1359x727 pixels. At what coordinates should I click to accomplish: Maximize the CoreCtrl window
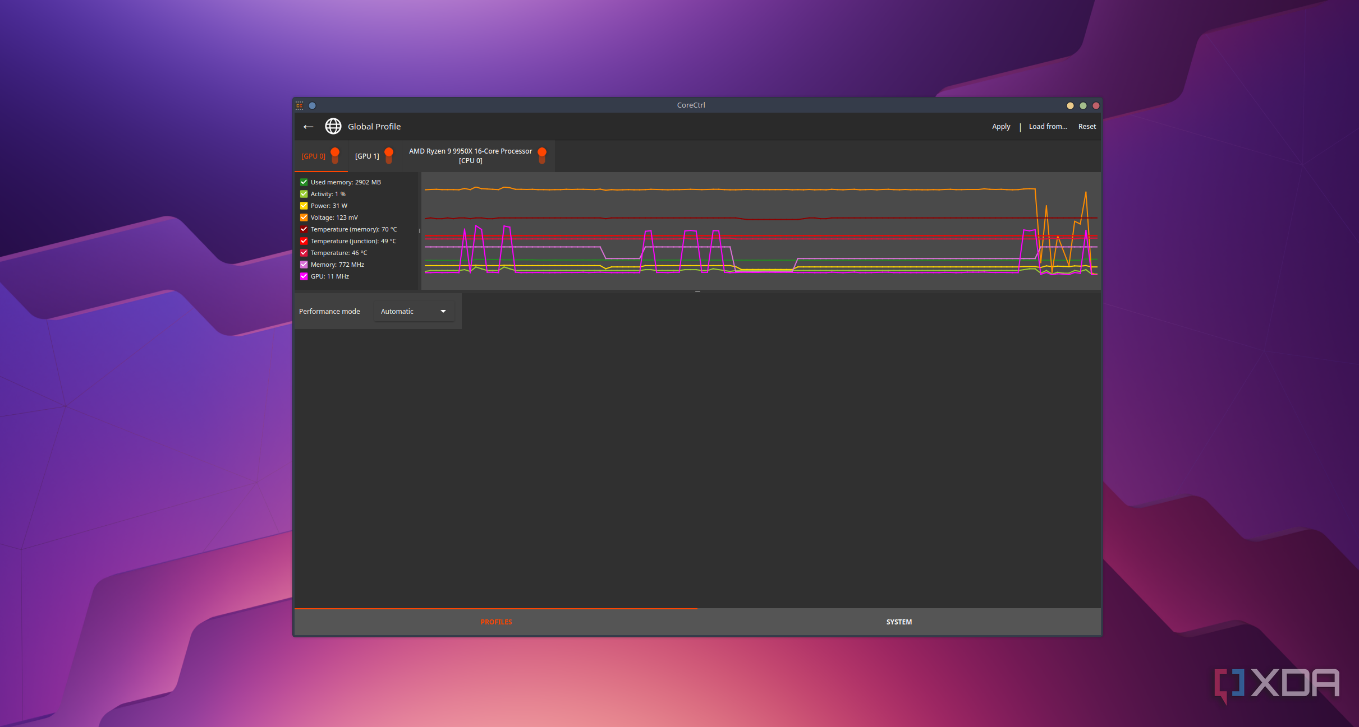click(1083, 105)
